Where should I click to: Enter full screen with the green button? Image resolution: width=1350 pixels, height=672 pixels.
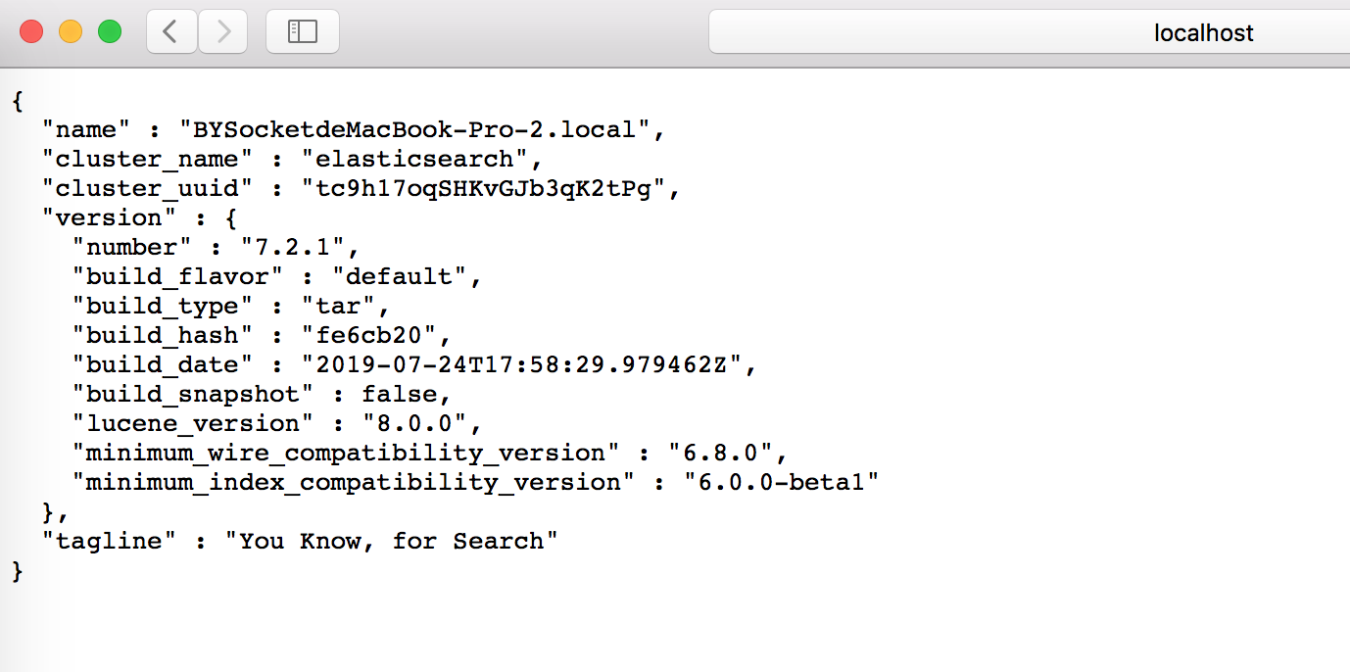tap(110, 31)
